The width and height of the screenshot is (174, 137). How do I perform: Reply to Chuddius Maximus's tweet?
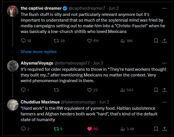[23, 129]
